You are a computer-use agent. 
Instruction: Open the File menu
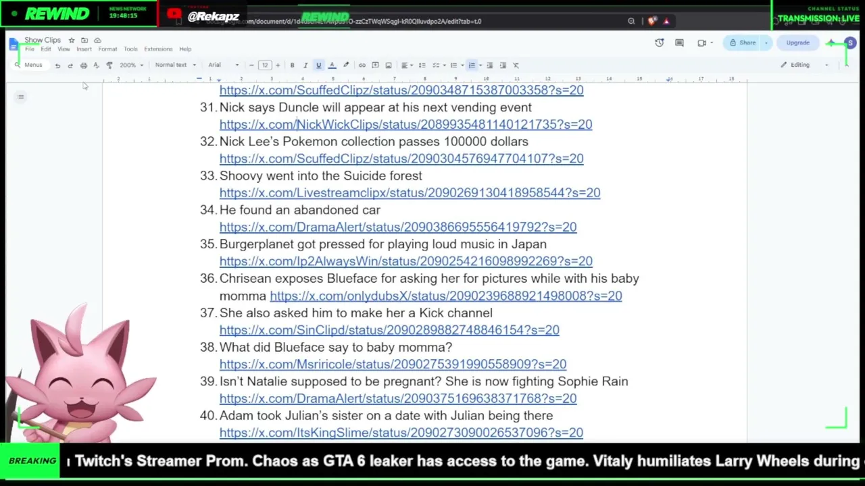(30, 49)
